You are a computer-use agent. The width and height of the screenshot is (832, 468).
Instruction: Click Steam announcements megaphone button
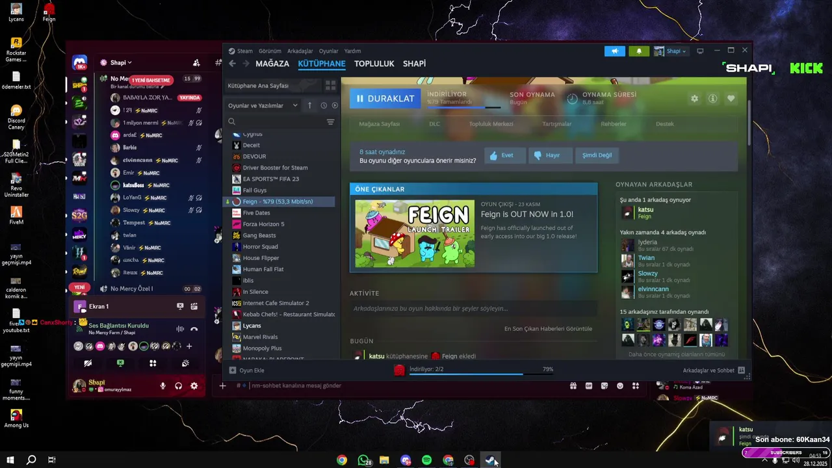point(614,51)
